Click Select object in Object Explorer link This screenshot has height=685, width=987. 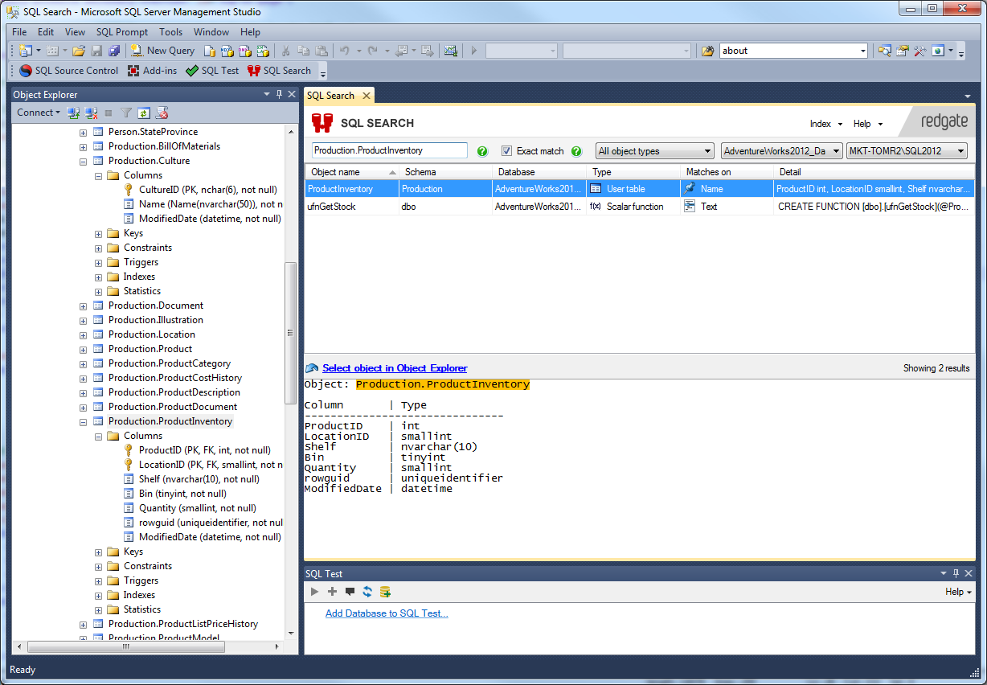coord(394,368)
